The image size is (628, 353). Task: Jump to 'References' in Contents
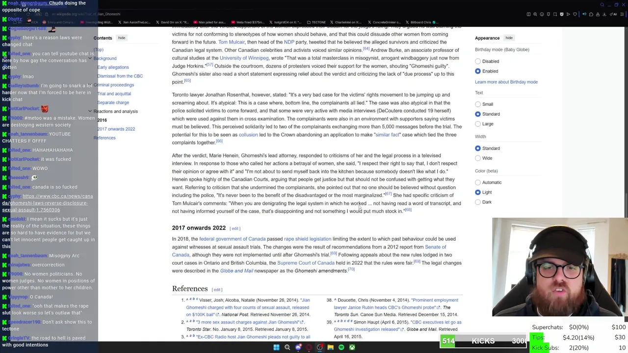click(105, 138)
